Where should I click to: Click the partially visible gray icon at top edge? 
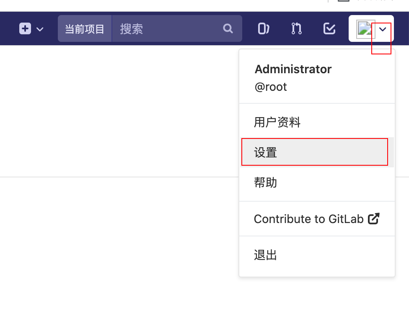tap(344, 2)
